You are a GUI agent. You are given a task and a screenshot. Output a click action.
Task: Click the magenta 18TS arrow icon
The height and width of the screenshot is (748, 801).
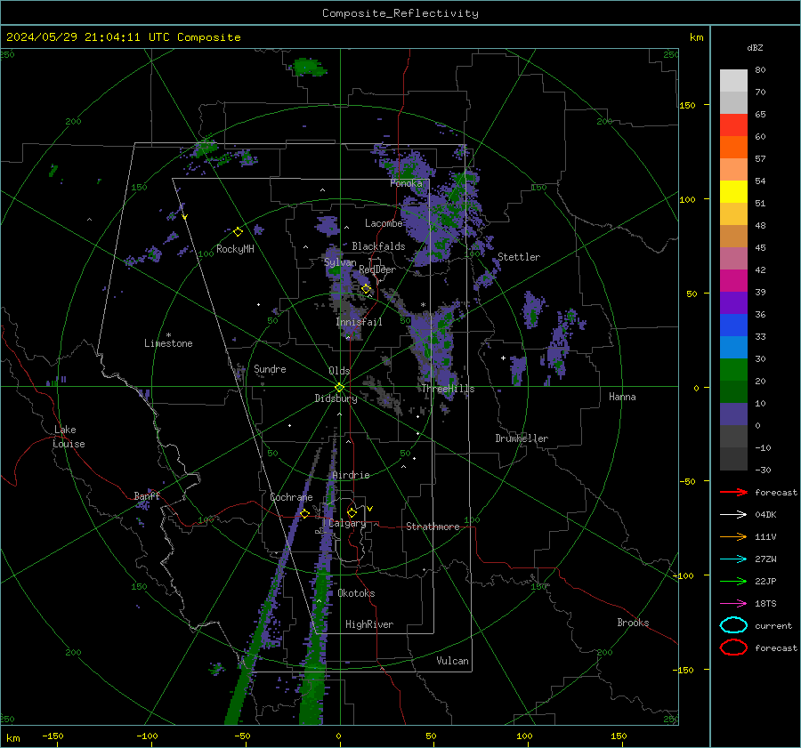coord(733,604)
